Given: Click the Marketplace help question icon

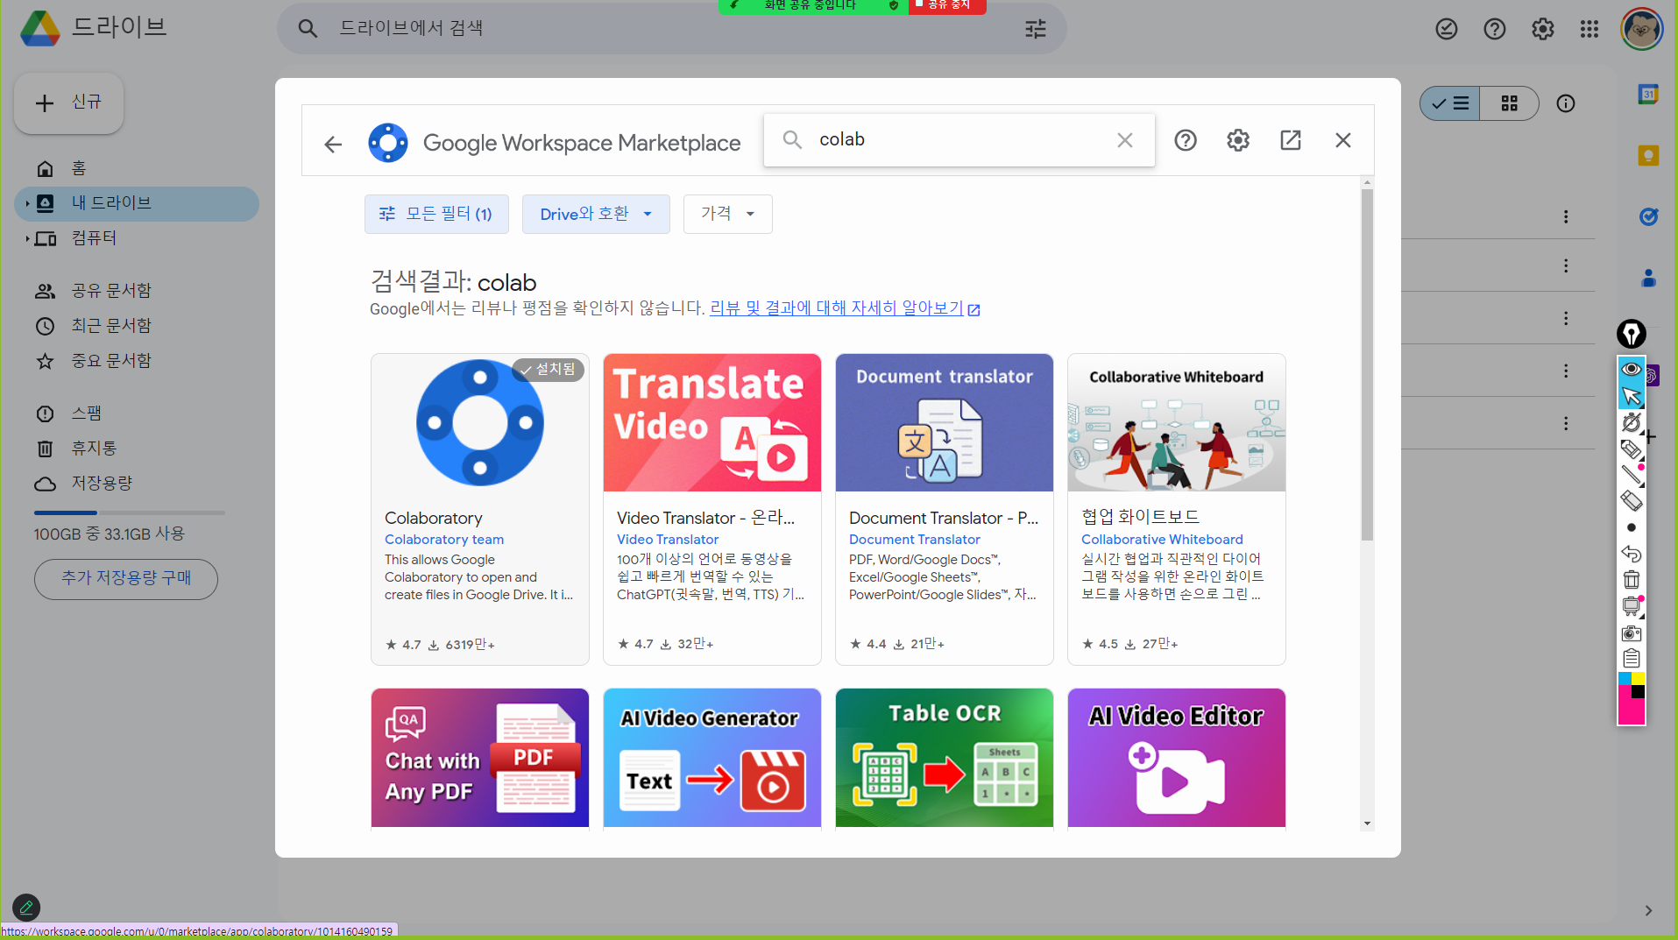Looking at the screenshot, I should (1185, 140).
